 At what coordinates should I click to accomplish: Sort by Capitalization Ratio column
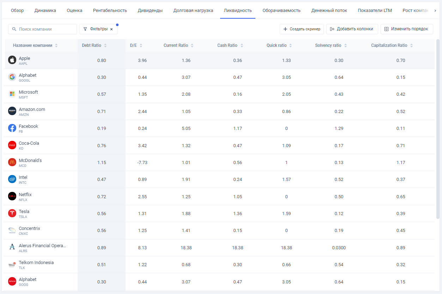coord(411,45)
